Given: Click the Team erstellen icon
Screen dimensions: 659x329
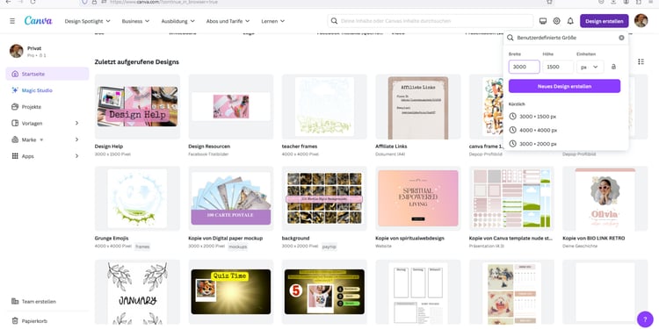Looking at the screenshot, I should pos(15,301).
